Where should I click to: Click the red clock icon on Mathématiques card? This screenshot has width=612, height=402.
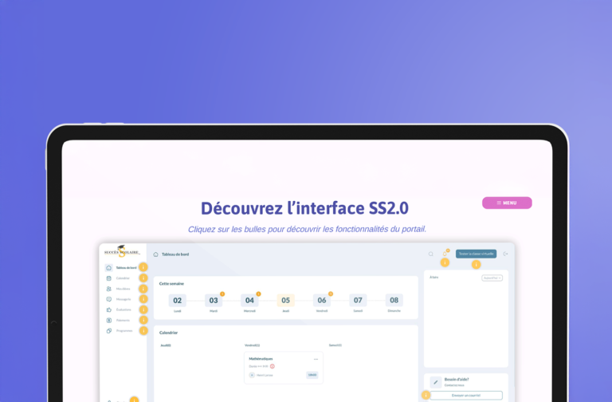pos(273,366)
